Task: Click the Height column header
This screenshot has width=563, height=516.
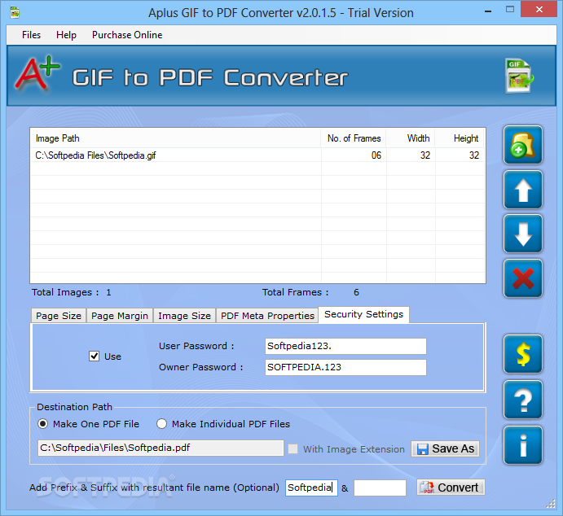Action: click(x=460, y=138)
